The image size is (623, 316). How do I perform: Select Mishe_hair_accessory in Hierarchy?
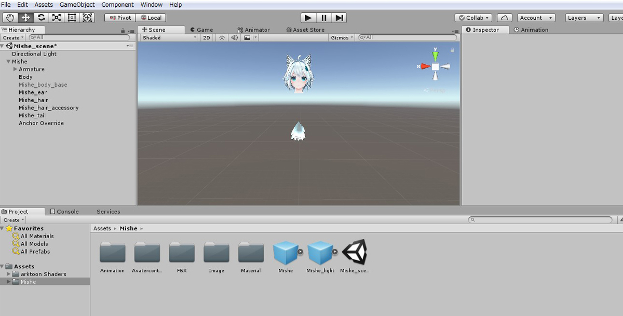pyautogui.click(x=49, y=108)
